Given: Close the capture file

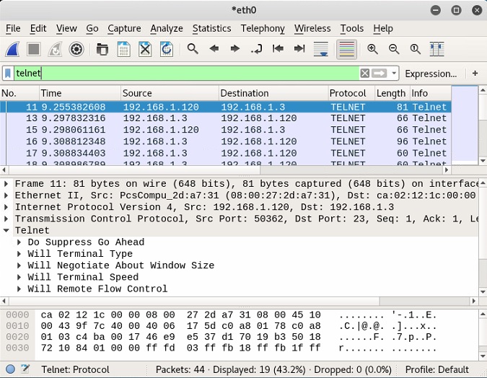Looking at the screenshot, I should (145, 49).
